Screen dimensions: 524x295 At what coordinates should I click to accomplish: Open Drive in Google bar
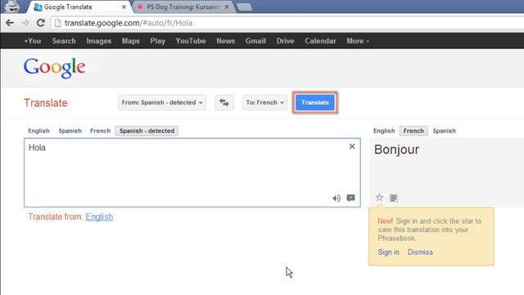[x=285, y=41]
